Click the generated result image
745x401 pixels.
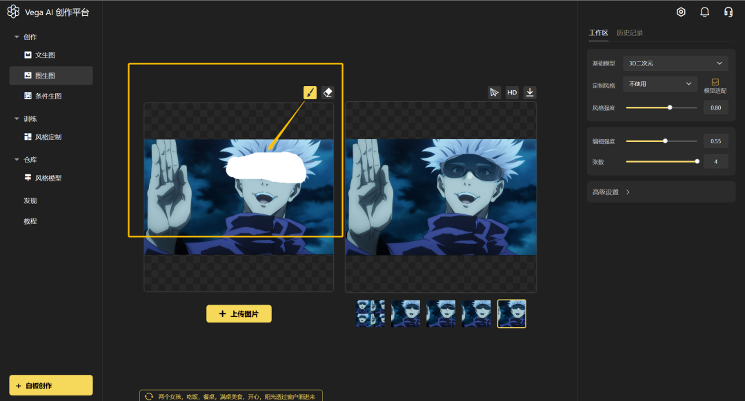click(x=441, y=197)
